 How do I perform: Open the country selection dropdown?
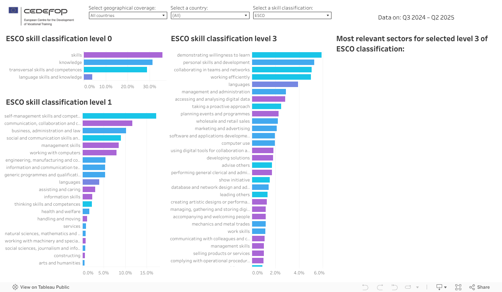[210, 15]
